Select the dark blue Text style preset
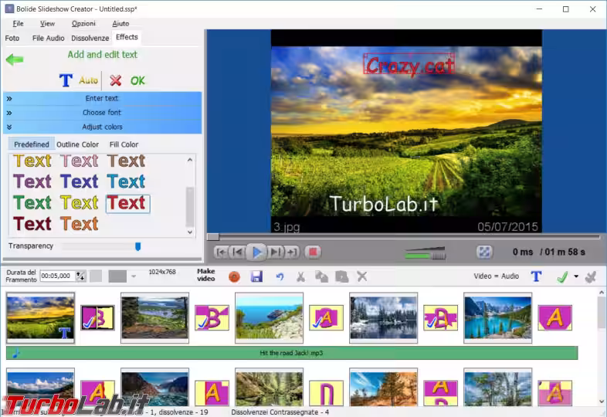Image resolution: width=607 pixels, height=417 pixels. coord(80,181)
